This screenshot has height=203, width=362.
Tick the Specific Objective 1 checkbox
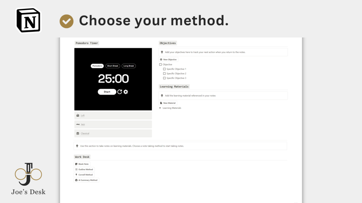pos(164,69)
